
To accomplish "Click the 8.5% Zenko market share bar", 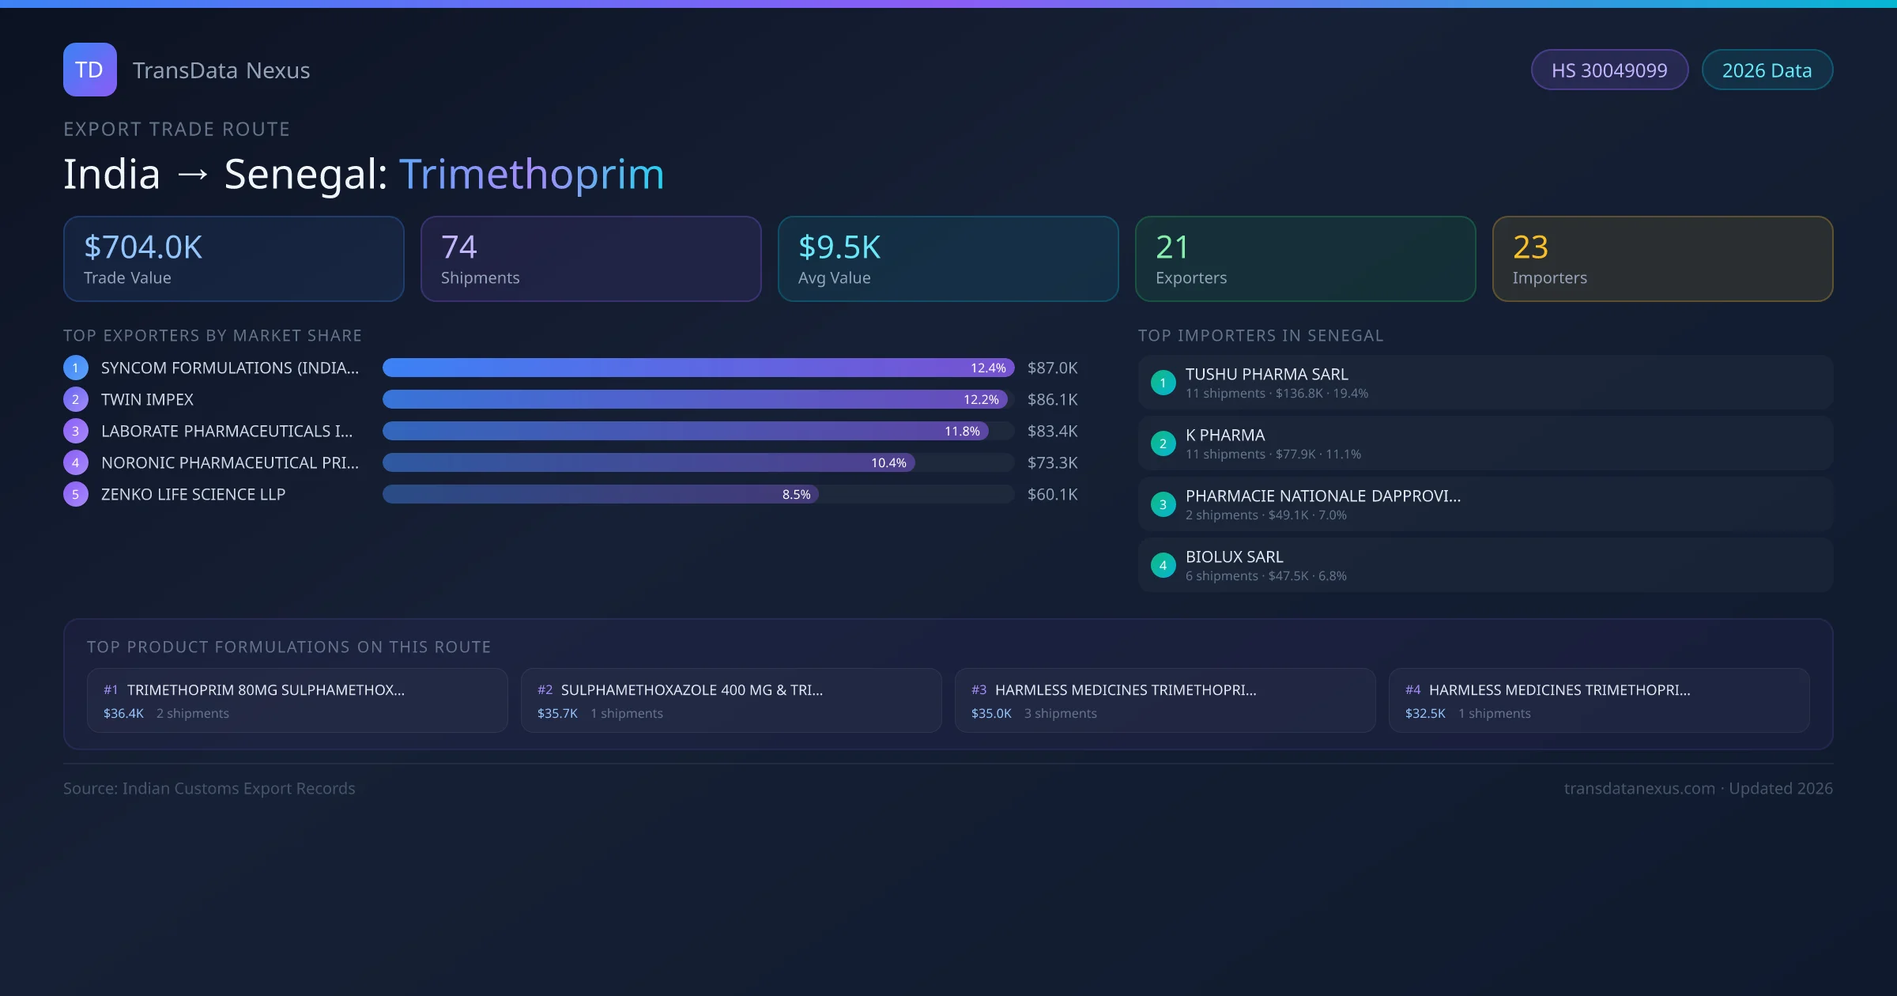I will pyautogui.click(x=601, y=494).
